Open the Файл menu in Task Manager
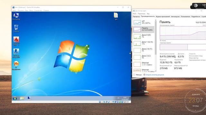This screenshot has height=115, width=206. 135,13
